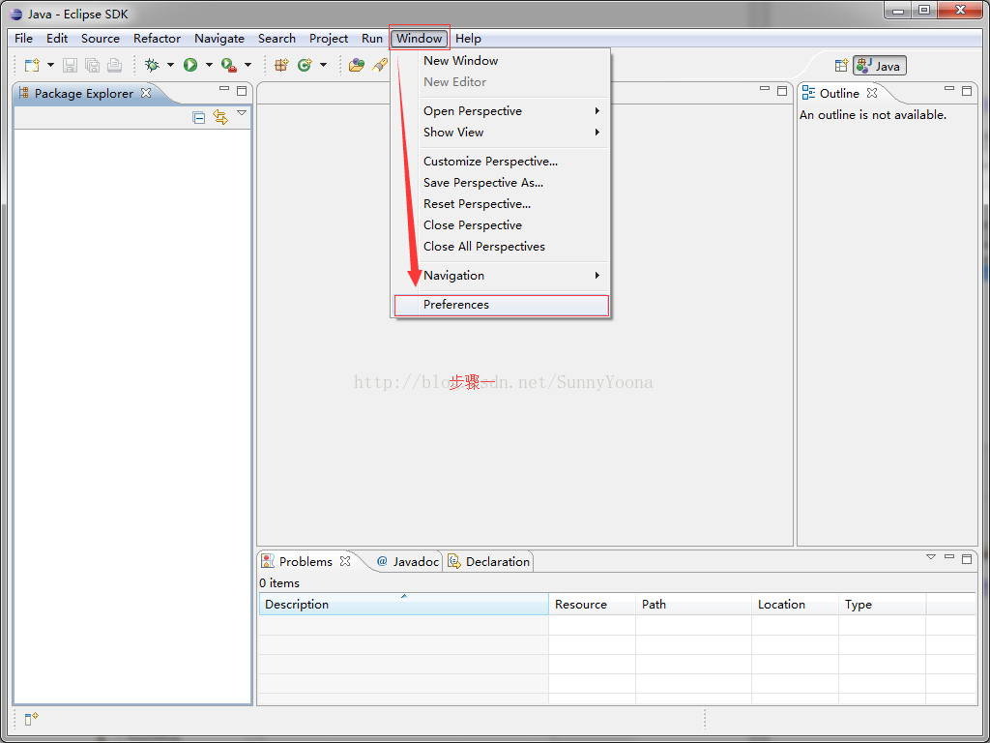Image resolution: width=990 pixels, height=743 pixels.
Task: Open the File menu
Action: (x=23, y=39)
